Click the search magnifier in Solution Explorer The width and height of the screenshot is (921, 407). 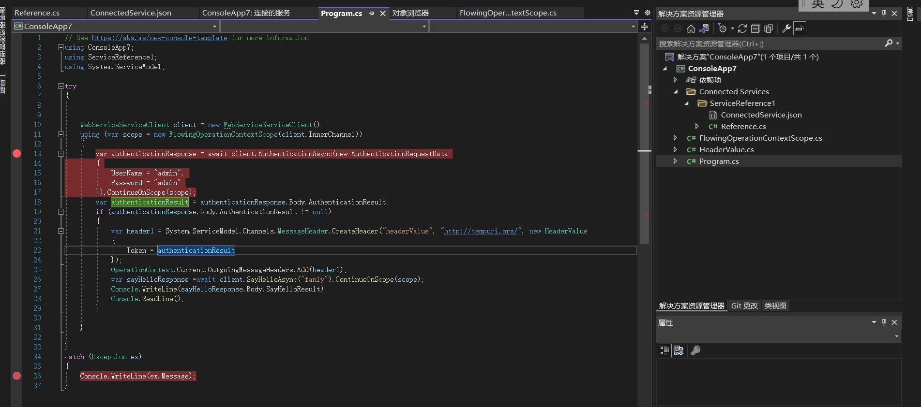pyautogui.click(x=889, y=44)
